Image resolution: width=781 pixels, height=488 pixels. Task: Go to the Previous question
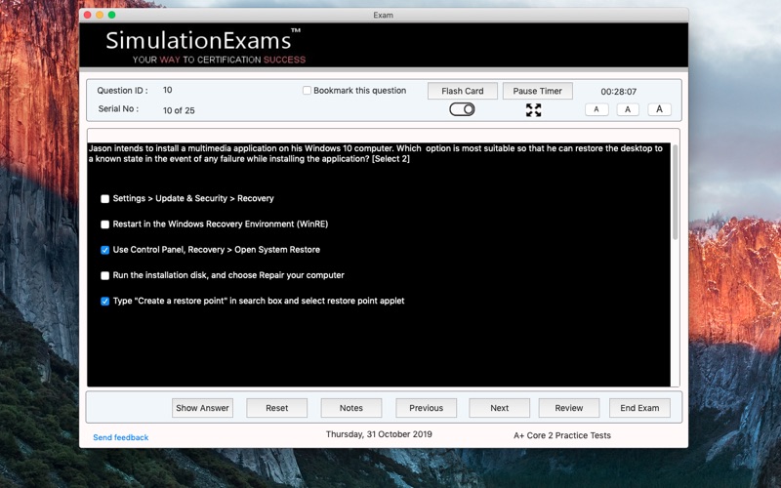coord(426,408)
